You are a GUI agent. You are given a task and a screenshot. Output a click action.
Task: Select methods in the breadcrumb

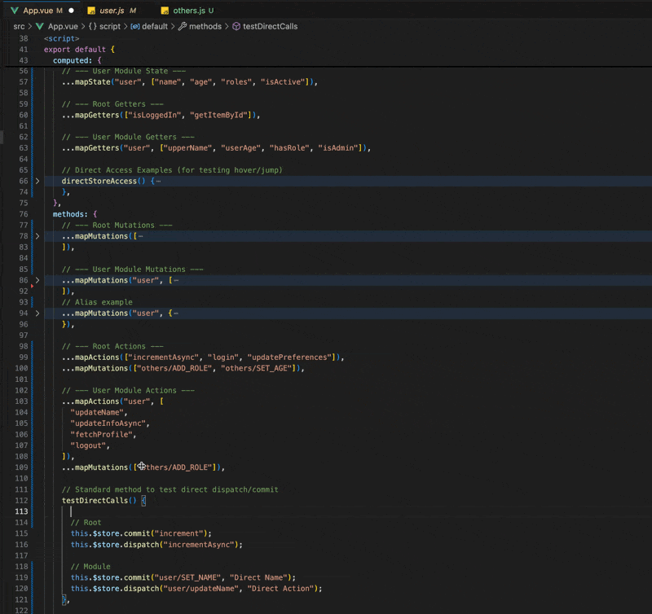coord(205,26)
